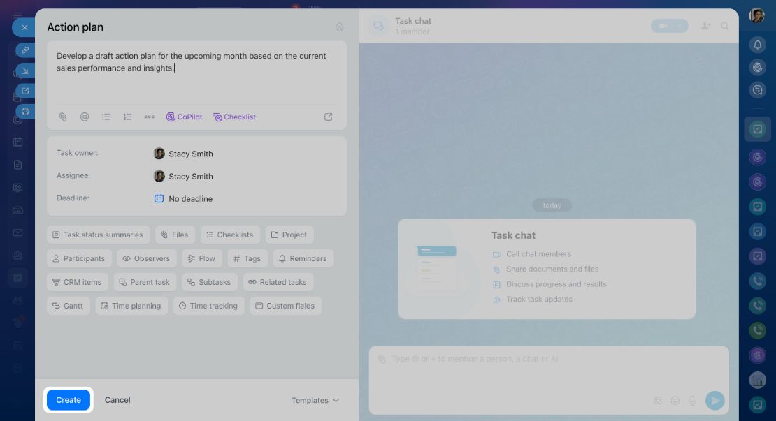Add Participants to the task

79,258
